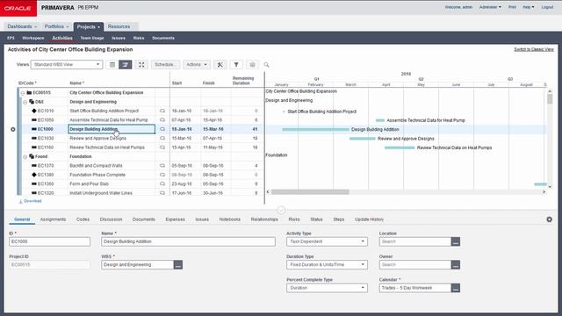Click the Gantt horizontal scrollbar thumb
Image resolution: width=562 pixels, height=316 pixels.
tap(310, 192)
